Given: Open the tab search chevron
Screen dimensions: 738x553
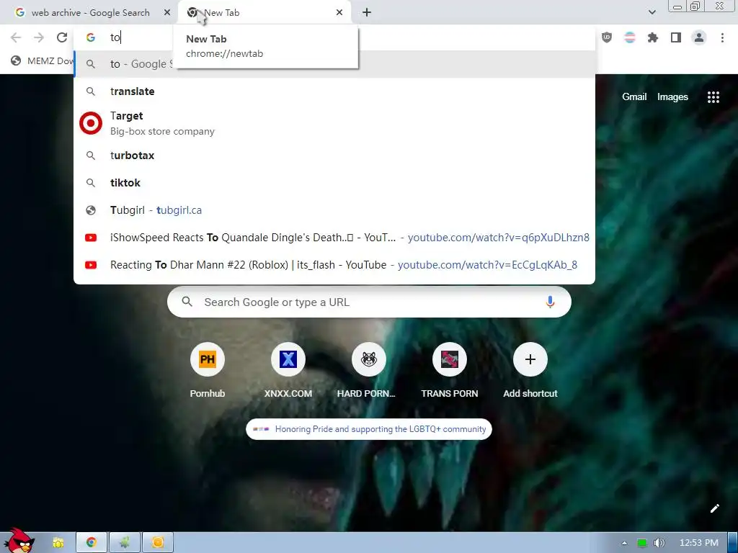Looking at the screenshot, I should (x=652, y=12).
